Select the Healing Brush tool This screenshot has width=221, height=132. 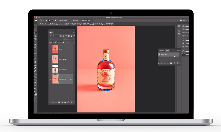35,47
